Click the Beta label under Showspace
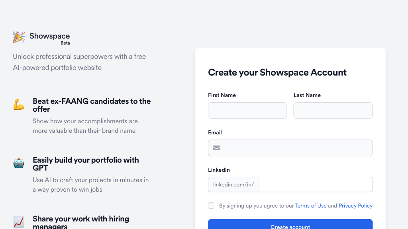Screen dimensions: 408x229 65,43
